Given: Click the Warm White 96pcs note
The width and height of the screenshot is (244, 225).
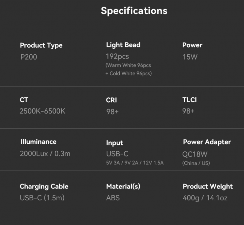Looking at the screenshot, I should coord(128,65).
